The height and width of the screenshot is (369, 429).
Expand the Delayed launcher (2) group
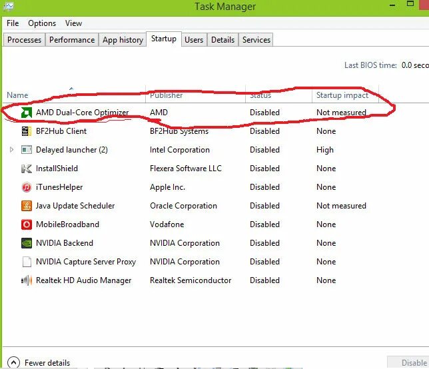pos(11,150)
